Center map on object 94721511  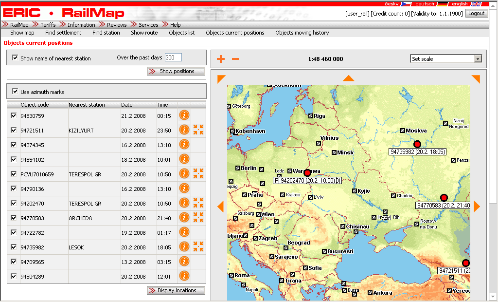(x=198, y=130)
